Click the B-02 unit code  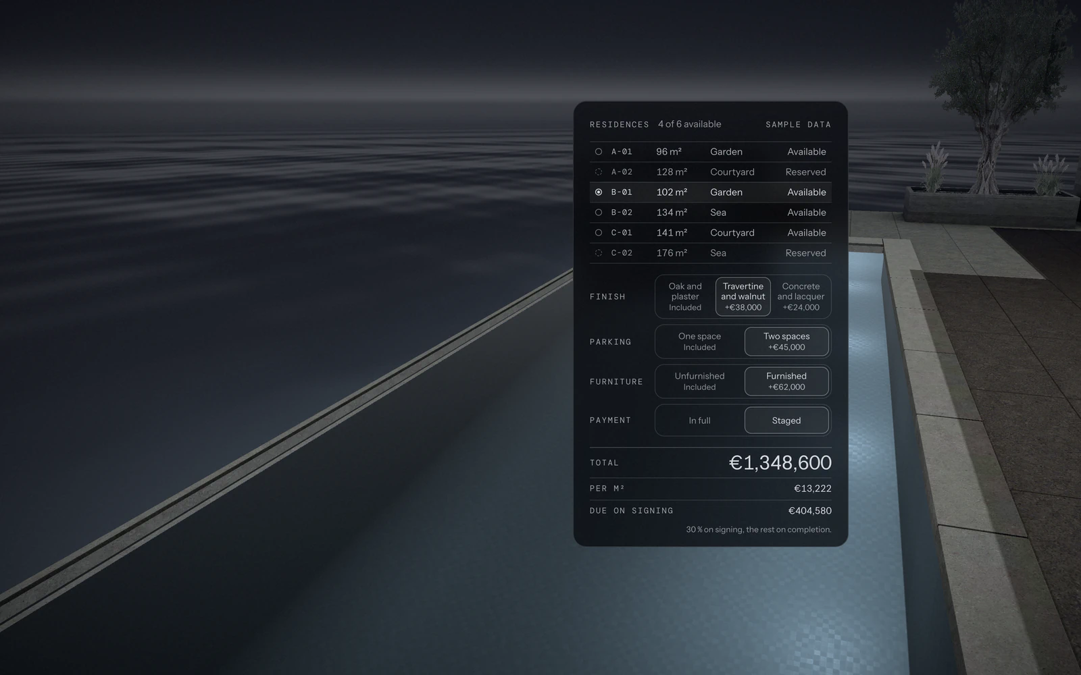(622, 213)
